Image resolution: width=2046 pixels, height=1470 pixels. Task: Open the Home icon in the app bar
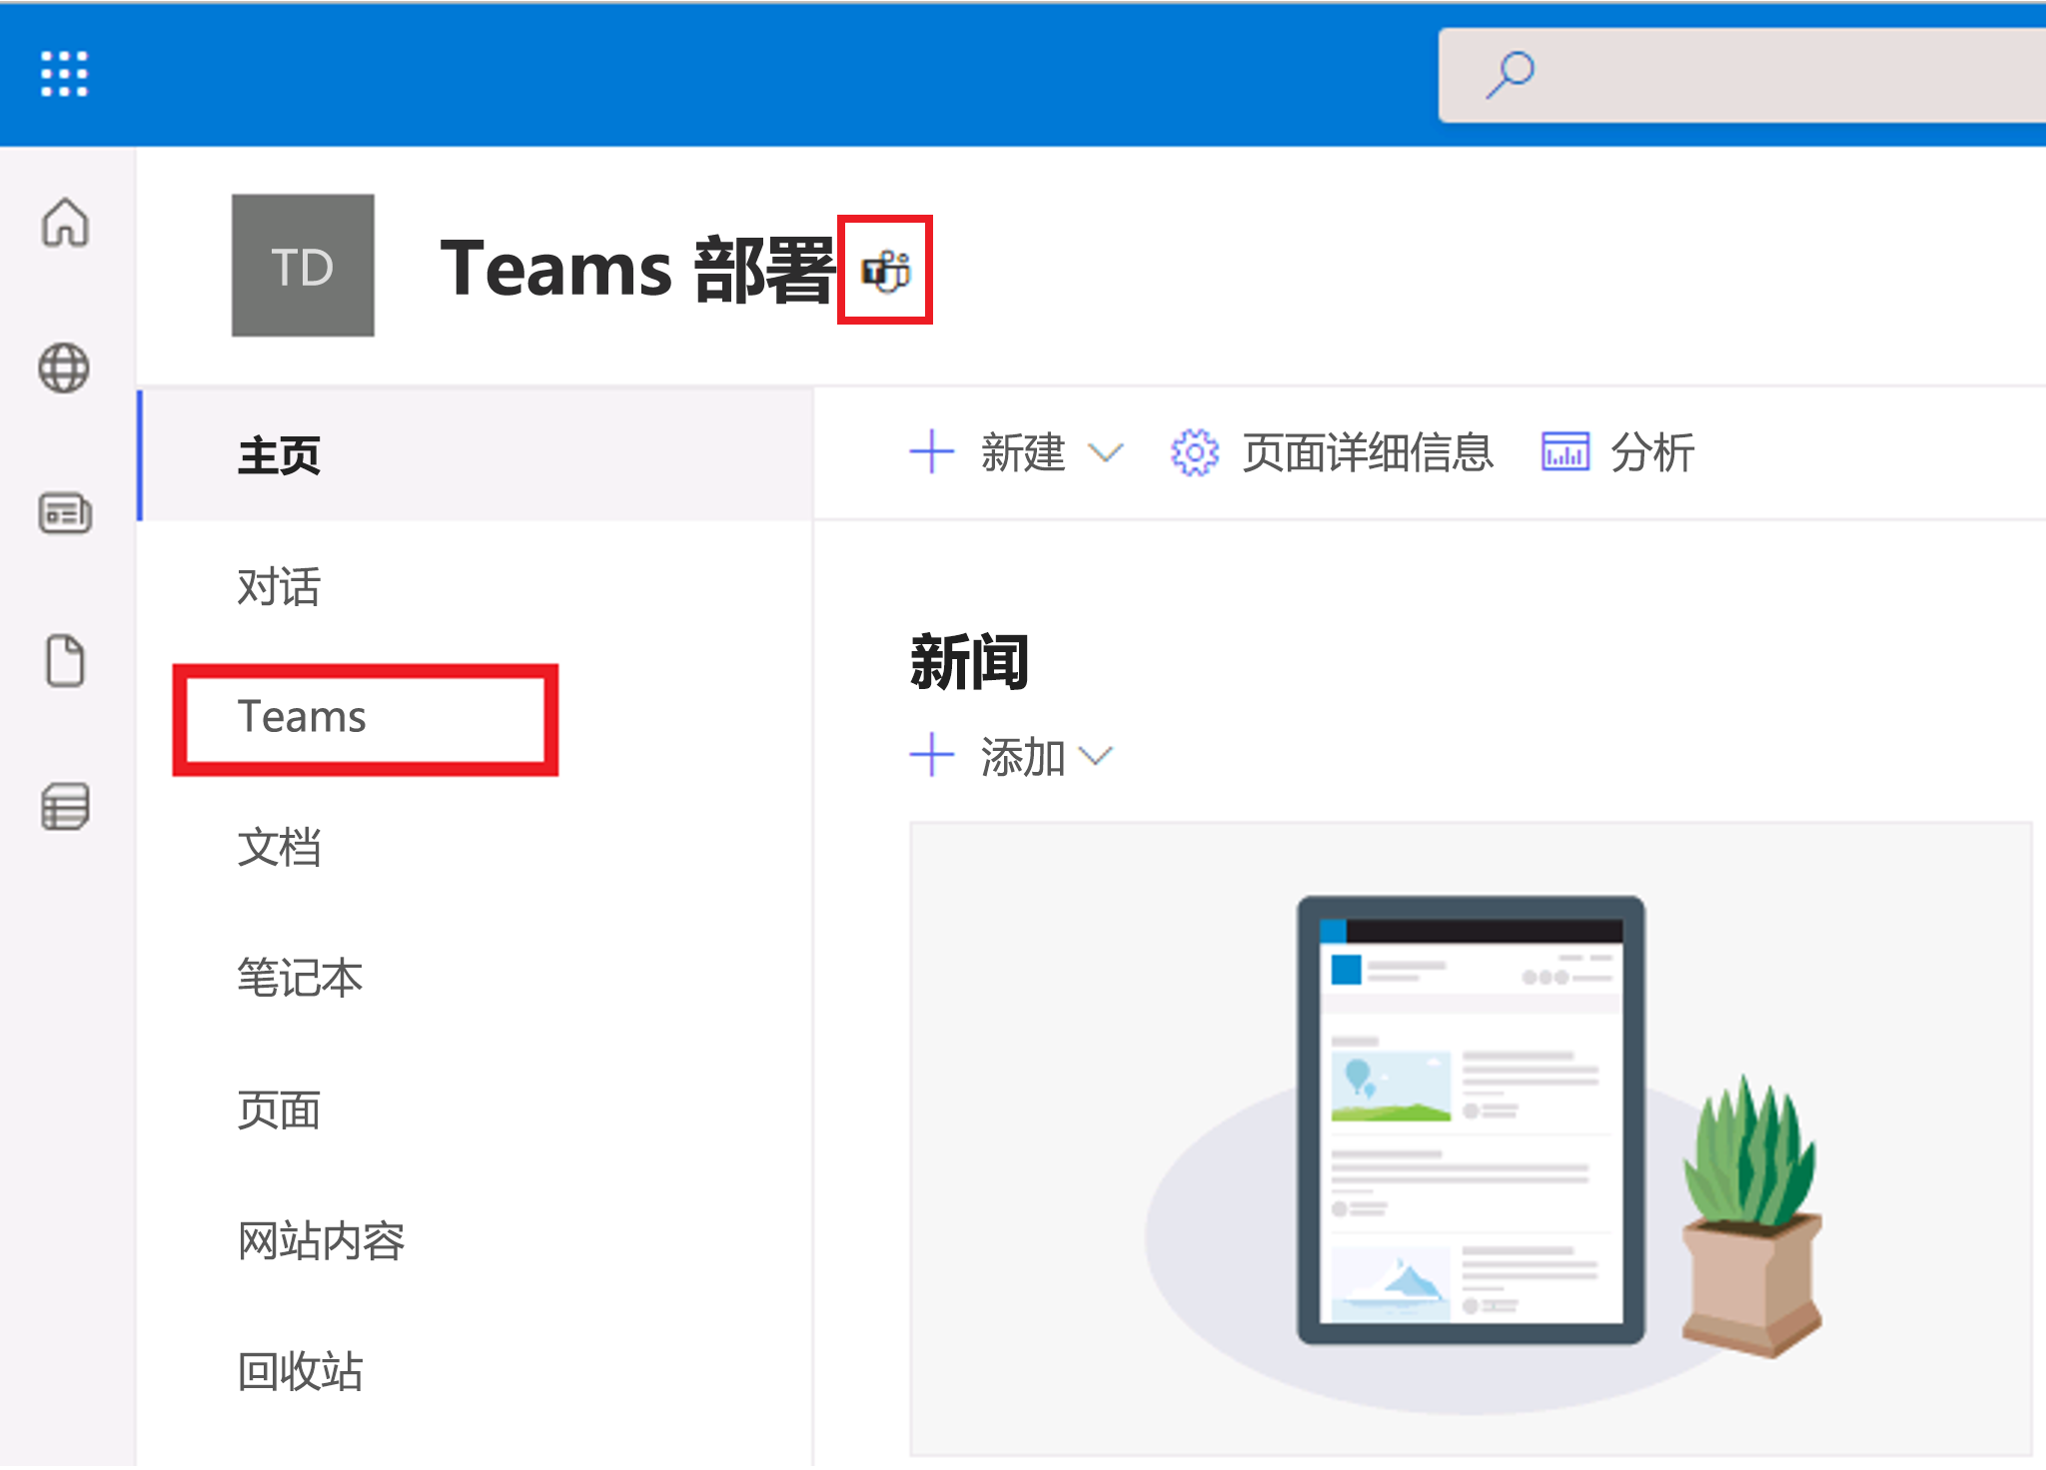point(65,222)
